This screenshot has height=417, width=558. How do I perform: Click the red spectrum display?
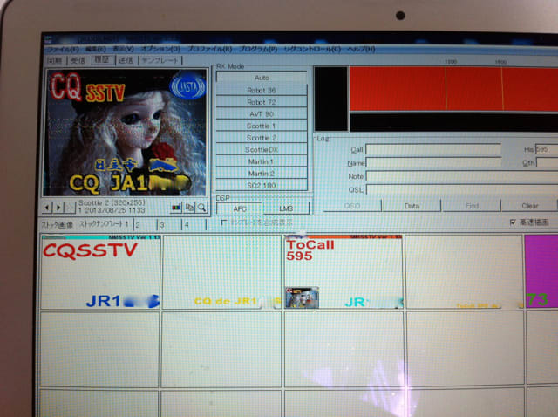click(x=453, y=89)
